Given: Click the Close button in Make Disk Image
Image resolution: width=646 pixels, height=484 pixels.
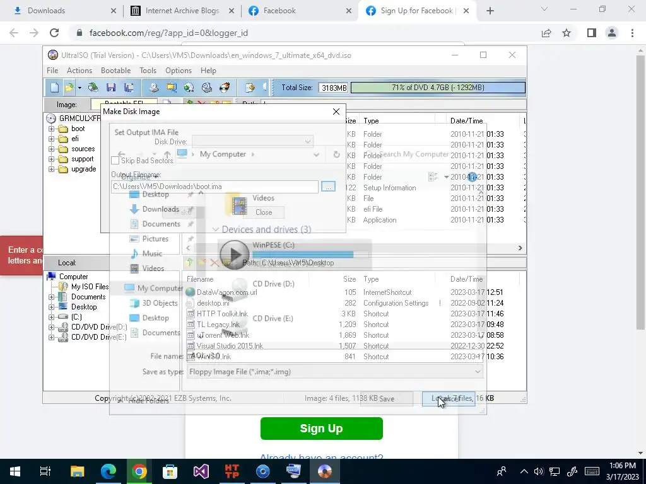Looking at the screenshot, I should 264,212.
